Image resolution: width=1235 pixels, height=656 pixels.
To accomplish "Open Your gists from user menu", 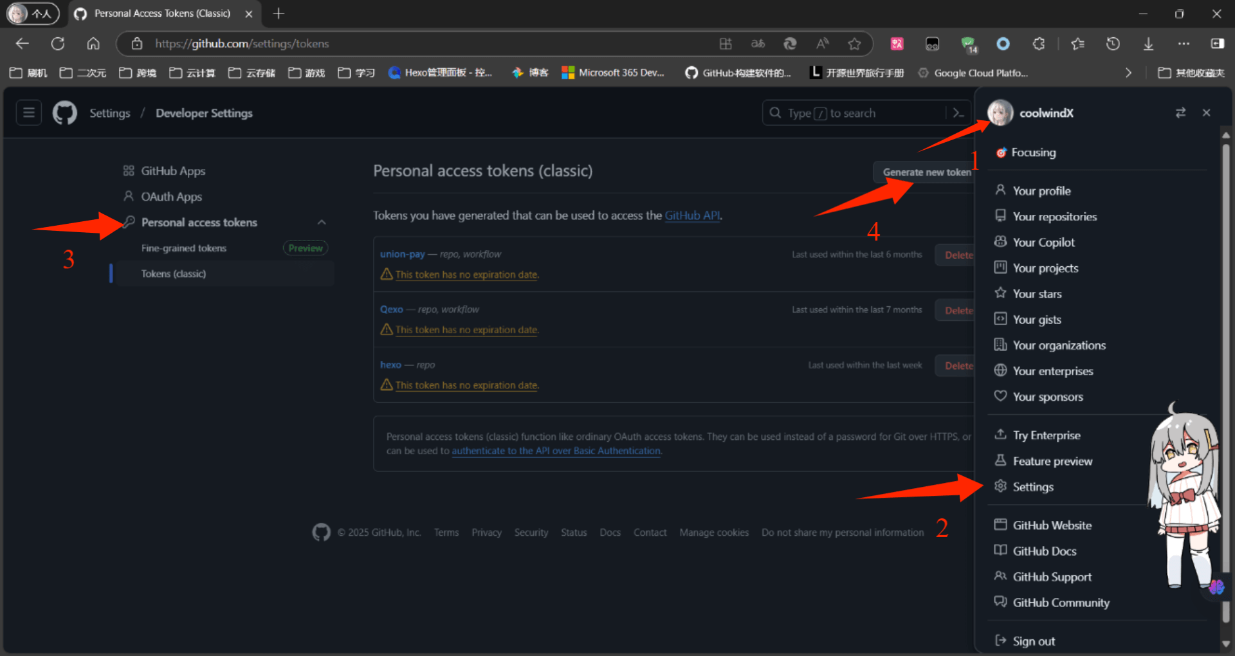I will 1037,320.
